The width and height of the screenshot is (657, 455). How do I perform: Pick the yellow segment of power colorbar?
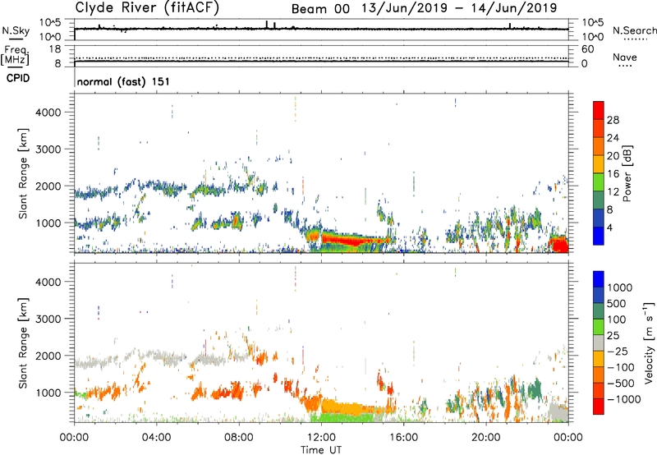599,164
